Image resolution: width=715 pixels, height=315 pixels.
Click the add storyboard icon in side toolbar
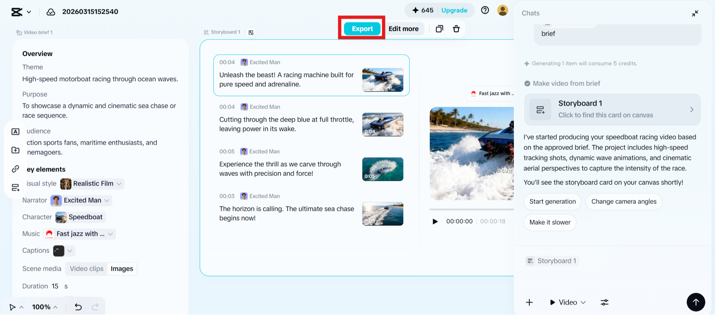point(15,187)
